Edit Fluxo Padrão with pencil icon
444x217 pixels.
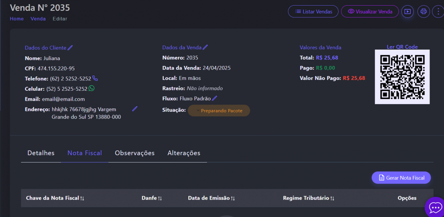point(215,99)
